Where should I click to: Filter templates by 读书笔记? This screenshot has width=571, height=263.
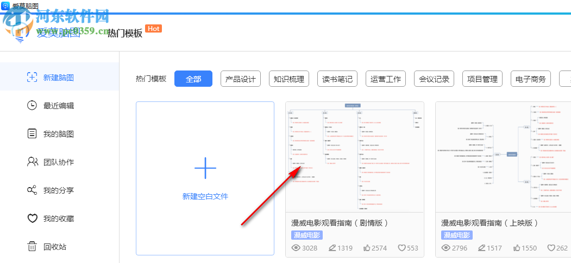point(337,79)
